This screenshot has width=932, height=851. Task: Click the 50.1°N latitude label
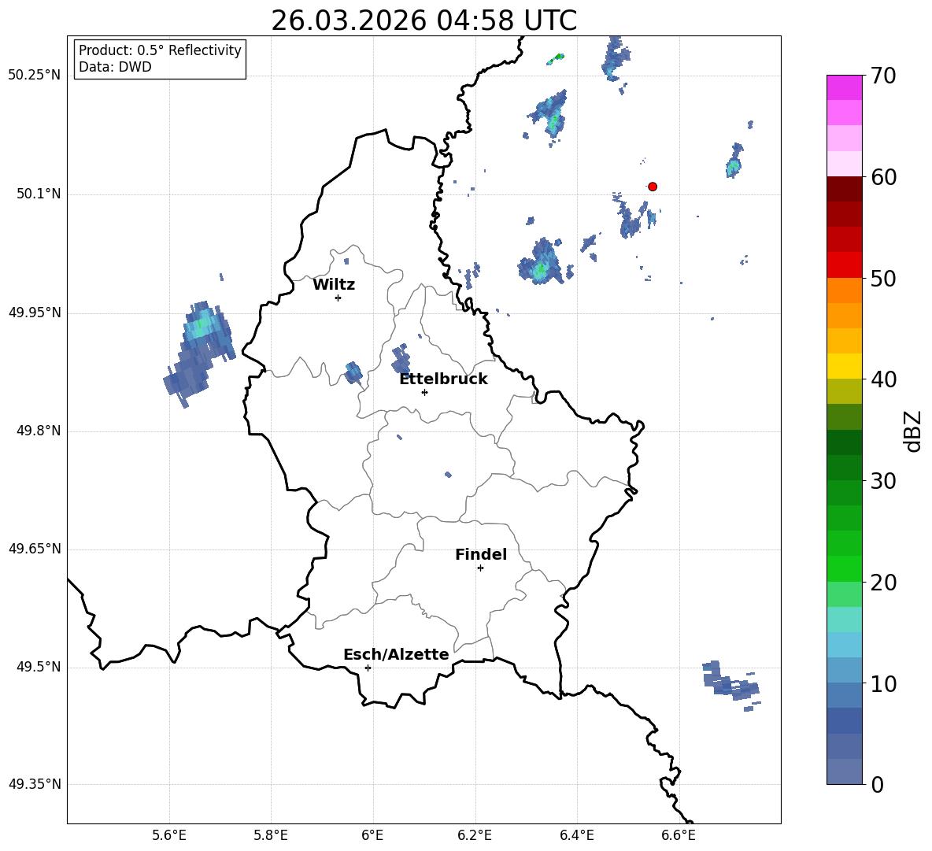(x=39, y=194)
